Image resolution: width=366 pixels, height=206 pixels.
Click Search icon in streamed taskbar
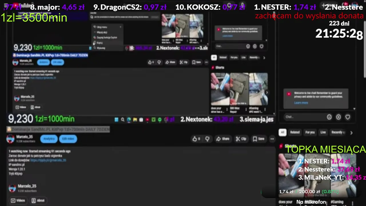(x=123, y=120)
